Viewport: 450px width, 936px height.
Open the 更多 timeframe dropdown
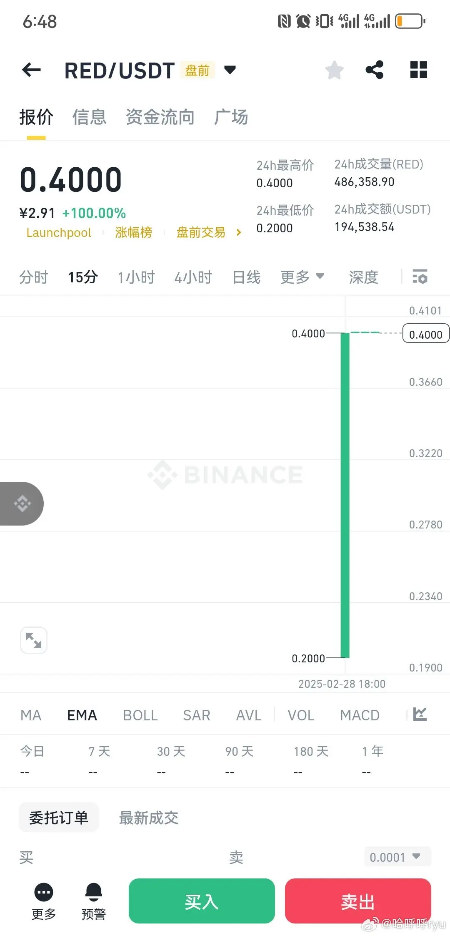pyautogui.click(x=302, y=277)
